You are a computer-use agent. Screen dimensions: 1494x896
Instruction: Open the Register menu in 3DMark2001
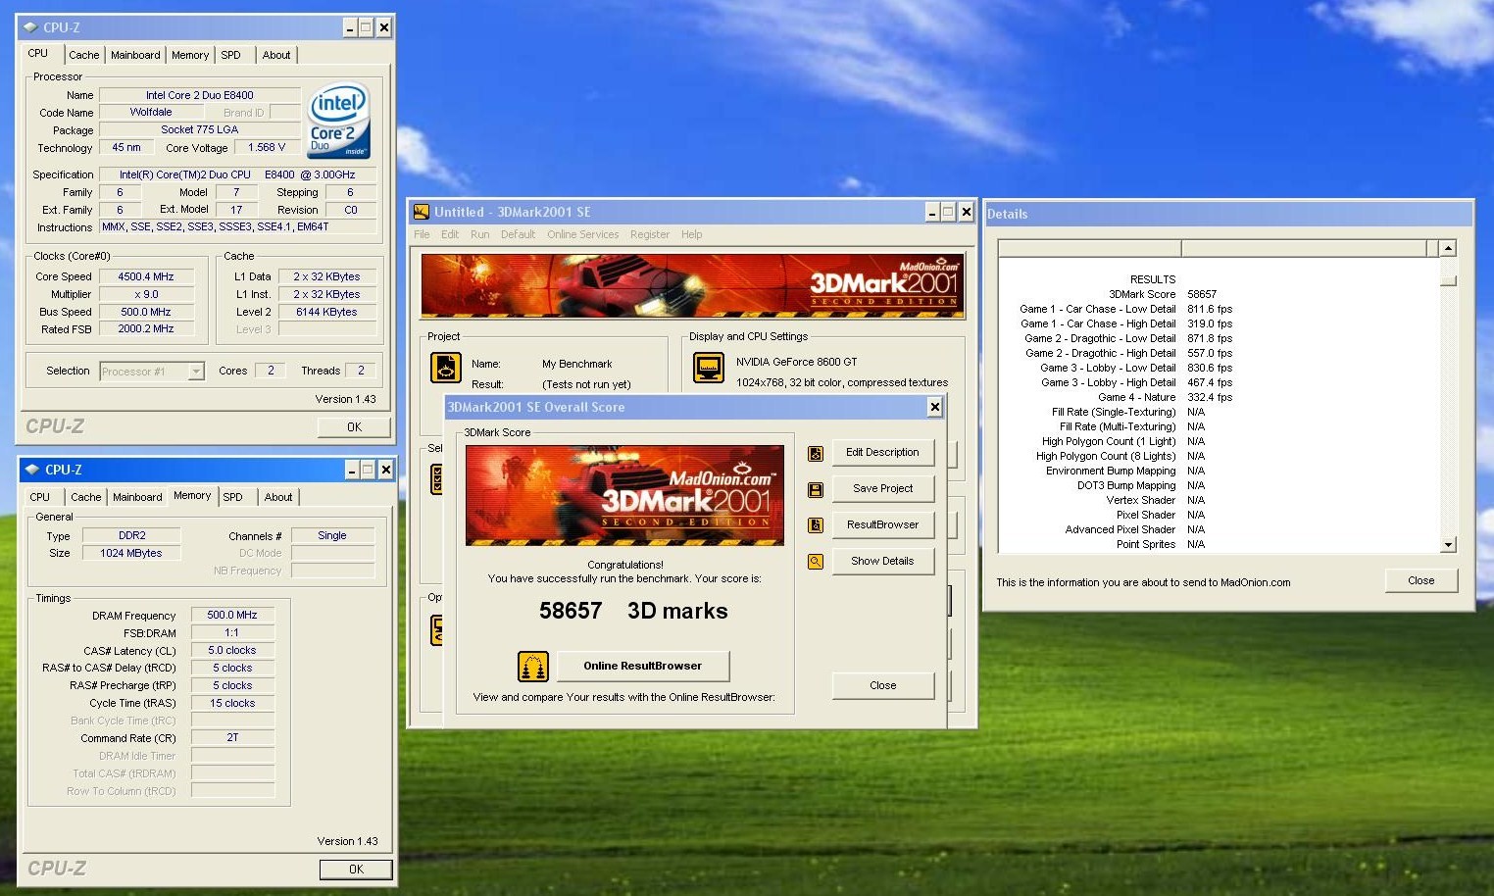(650, 235)
